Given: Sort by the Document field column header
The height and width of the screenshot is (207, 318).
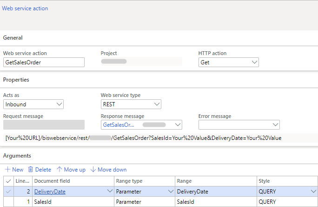Looking at the screenshot, I should pyautogui.click(x=52, y=181).
